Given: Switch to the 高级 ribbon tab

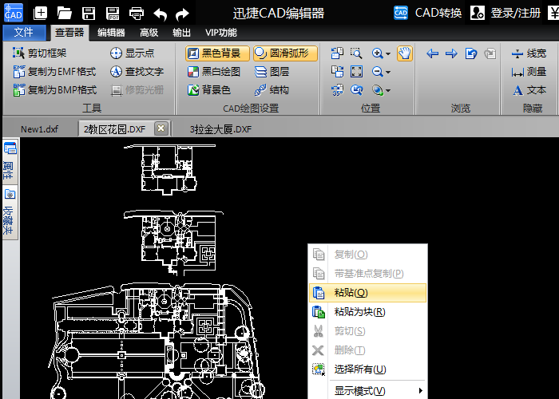Looking at the screenshot, I should (x=149, y=33).
